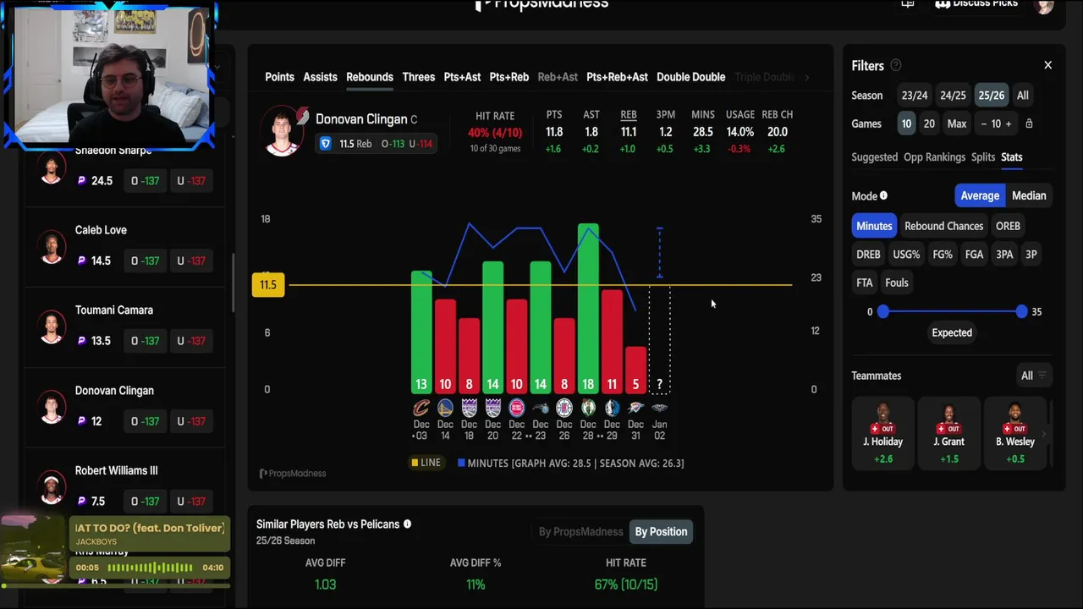Click the Trail Blazers logo beside Donovan Clingan
Image resolution: width=1083 pixels, height=609 pixels.
(303, 116)
